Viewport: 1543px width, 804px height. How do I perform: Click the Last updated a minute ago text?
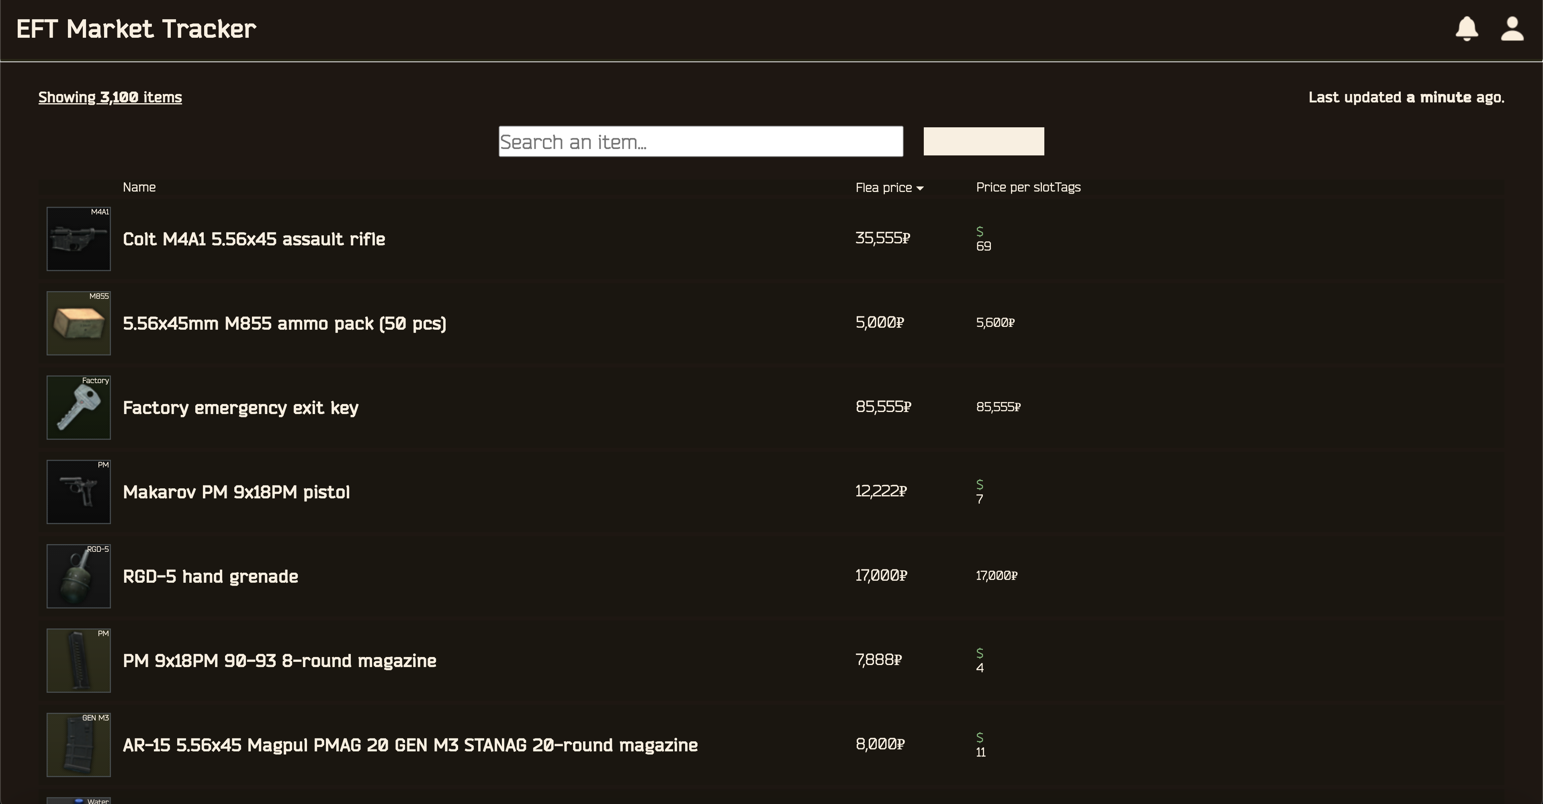pos(1406,98)
